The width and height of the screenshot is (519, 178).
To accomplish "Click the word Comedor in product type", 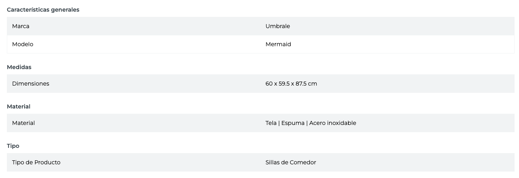I will (x=303, y=162).
